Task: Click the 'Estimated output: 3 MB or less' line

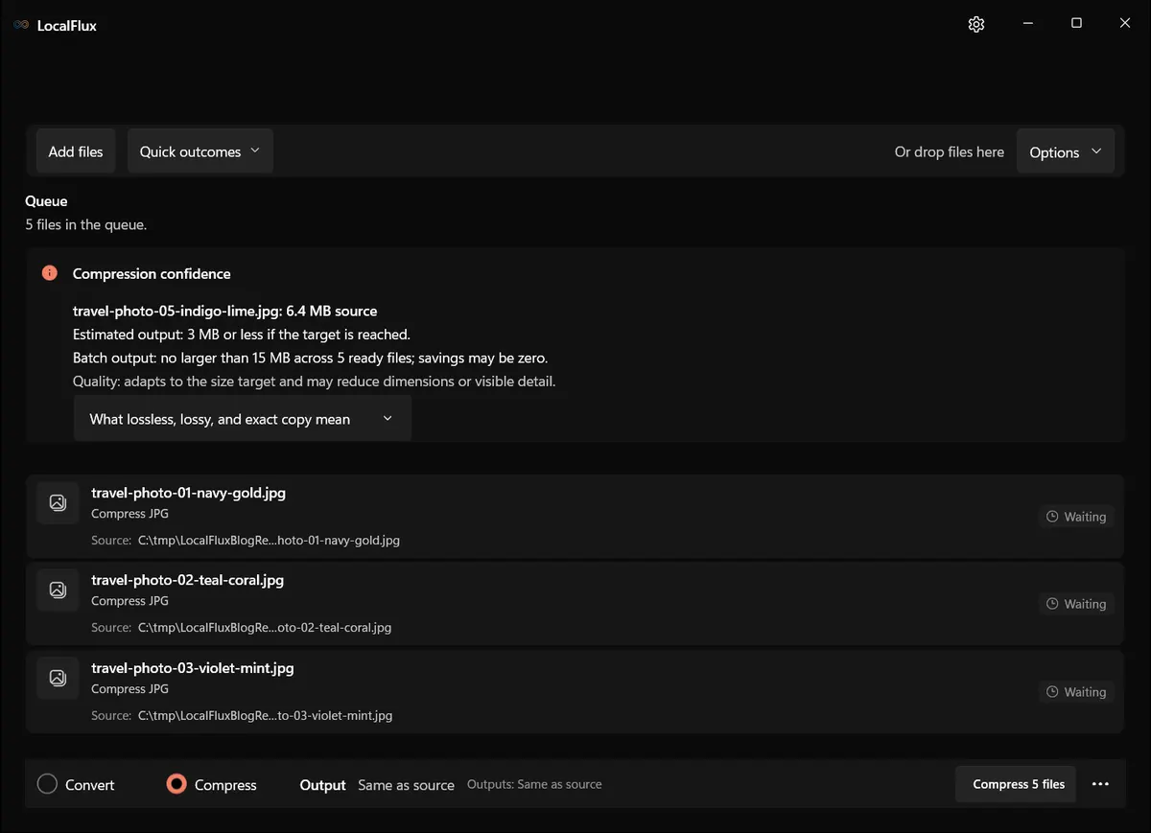Action: pos(242,335)
